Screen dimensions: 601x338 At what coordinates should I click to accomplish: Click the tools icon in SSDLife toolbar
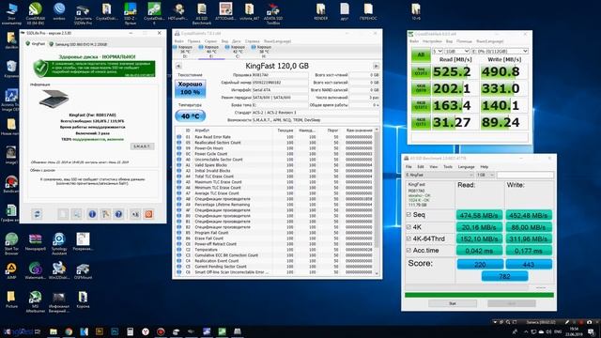coord(105,214)
